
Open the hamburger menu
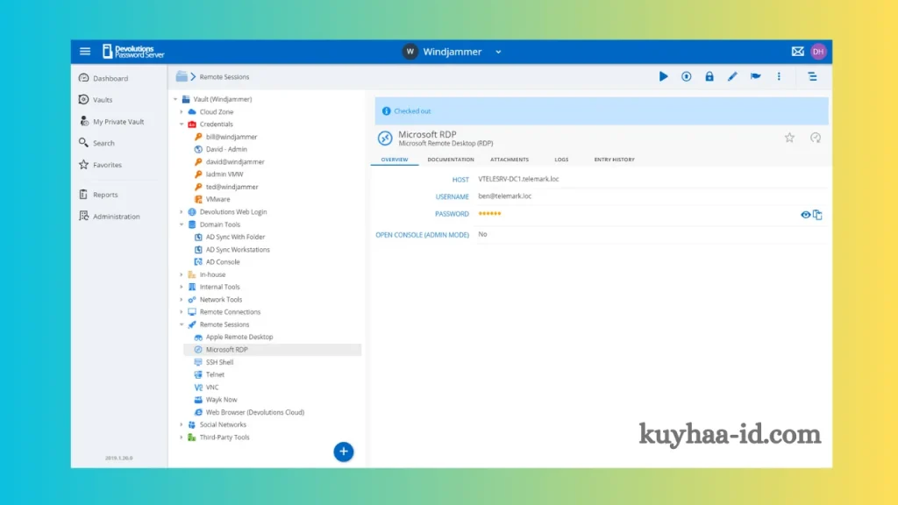click(85, 52)
